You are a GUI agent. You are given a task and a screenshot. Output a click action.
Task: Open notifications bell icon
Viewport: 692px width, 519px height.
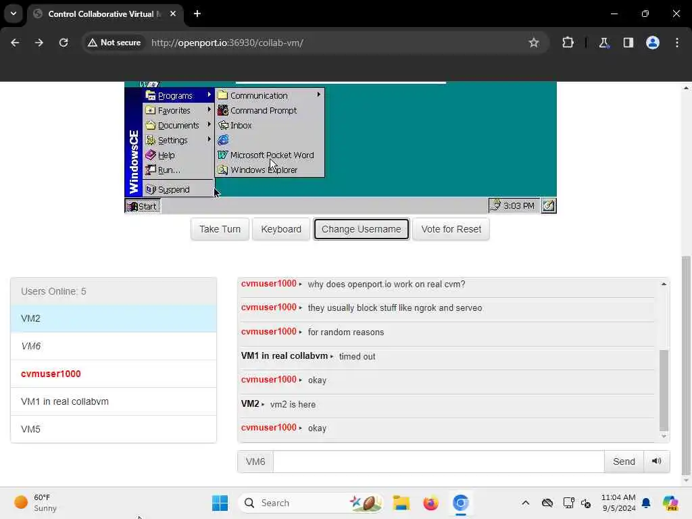tap(646, 503)
